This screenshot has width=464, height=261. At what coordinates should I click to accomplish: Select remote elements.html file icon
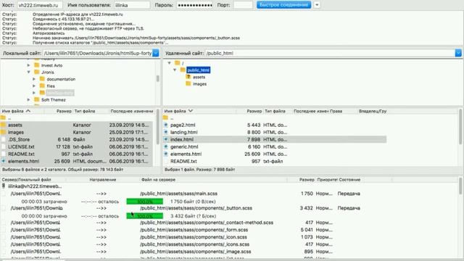click(166, 154)
